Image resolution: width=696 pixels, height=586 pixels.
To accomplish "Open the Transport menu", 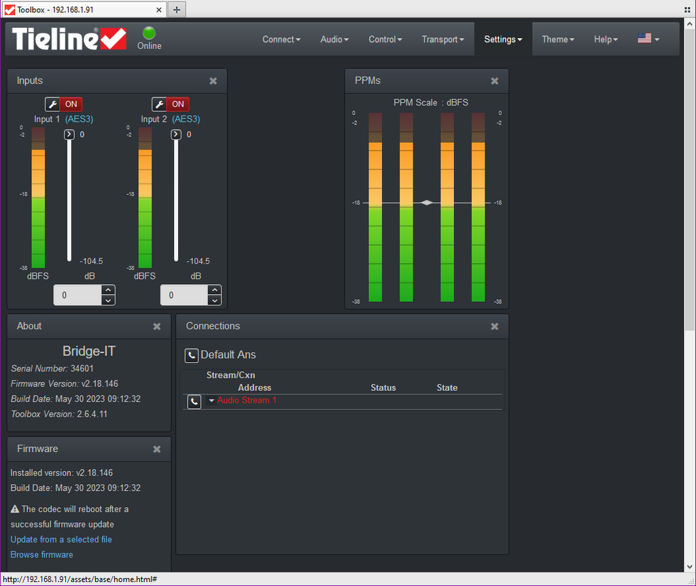I will 442,39.
